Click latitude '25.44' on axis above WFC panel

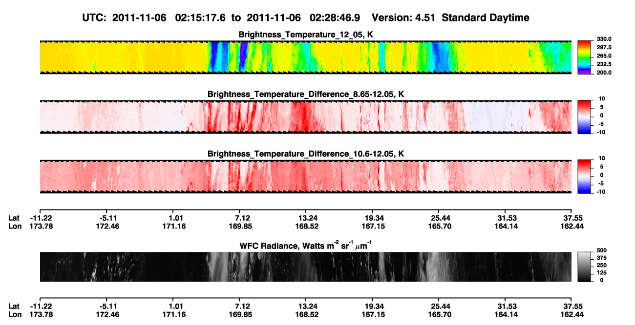439,218
